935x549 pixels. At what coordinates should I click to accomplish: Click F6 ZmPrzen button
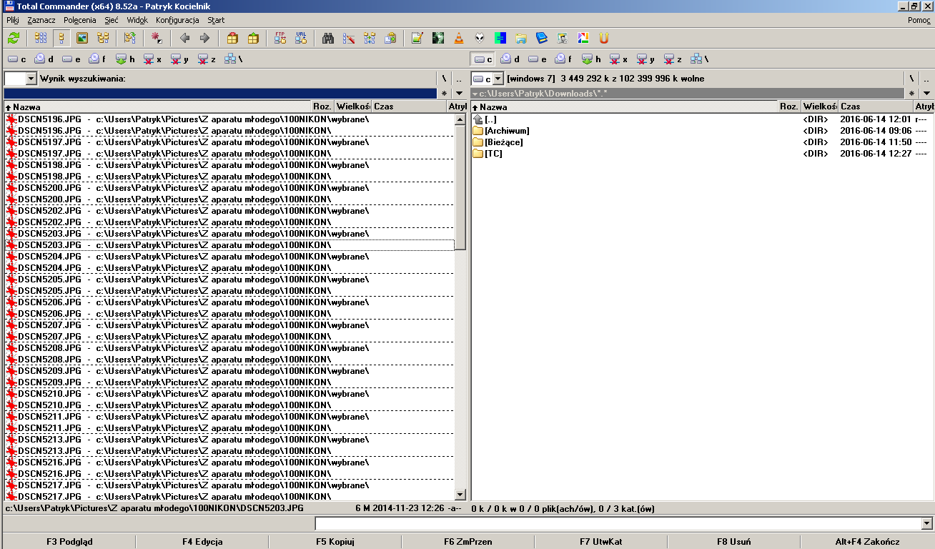pyautogui.click(x=468, y=541)
